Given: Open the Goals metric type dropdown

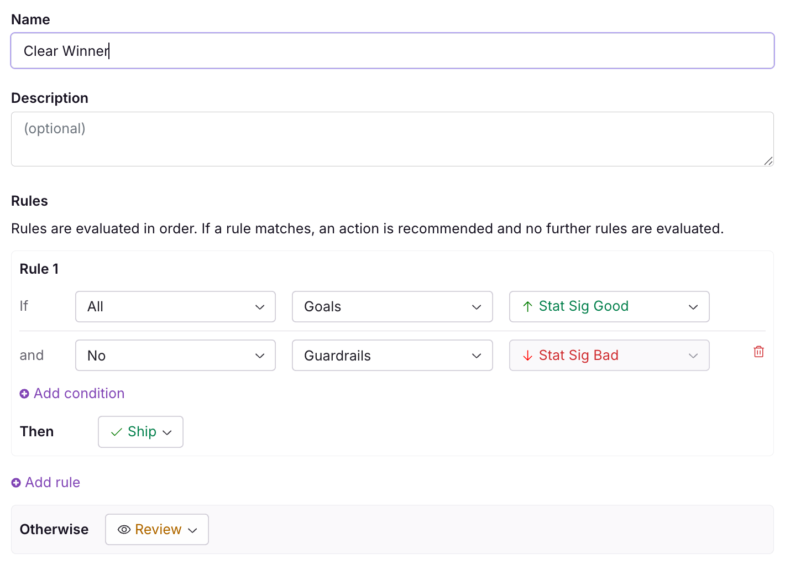Looking at the screenshot, I should tap(392, 307).
